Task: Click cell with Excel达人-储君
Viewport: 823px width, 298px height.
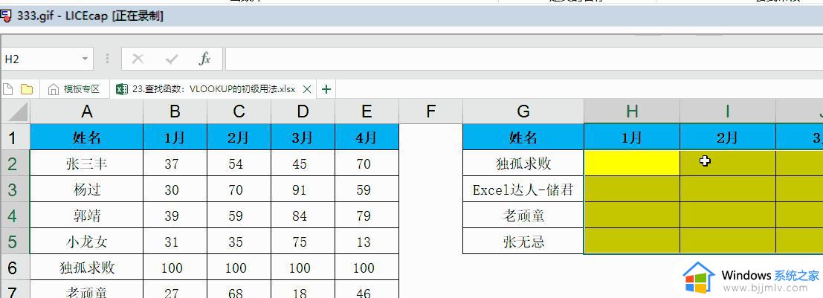Action: pyautogui.click(x=523, y=190)
